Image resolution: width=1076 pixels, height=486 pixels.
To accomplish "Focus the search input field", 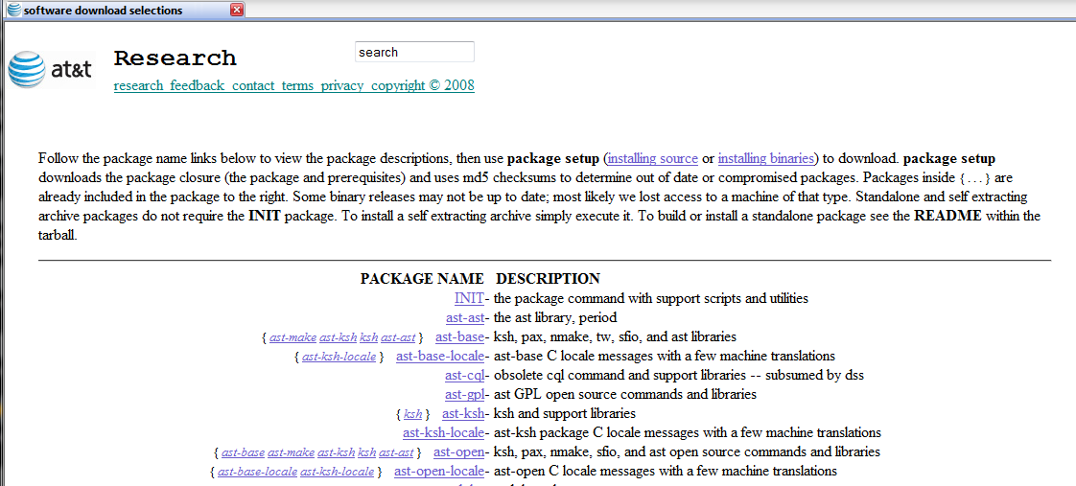I will (x=414, y=52).
